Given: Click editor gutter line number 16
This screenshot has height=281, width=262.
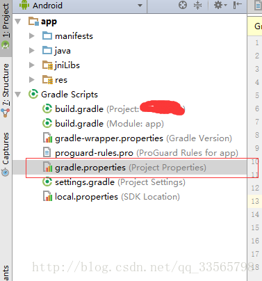Looking at the screenshot, I should click(x=255, y=241).
